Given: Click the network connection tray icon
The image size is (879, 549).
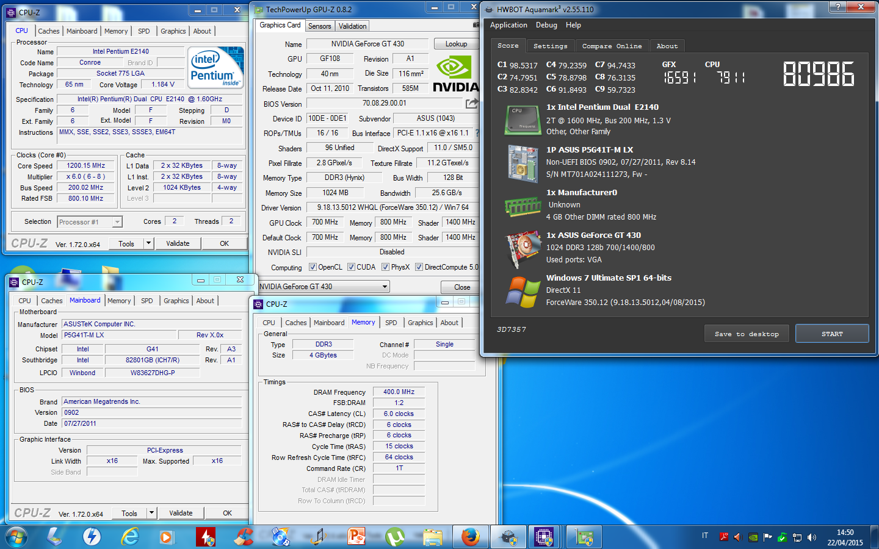Looking at the screenshot, I should [x=797, y=537].
